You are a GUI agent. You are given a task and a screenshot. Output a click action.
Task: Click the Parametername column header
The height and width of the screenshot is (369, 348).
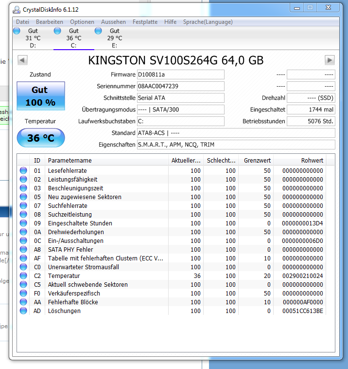click(106, 161)
